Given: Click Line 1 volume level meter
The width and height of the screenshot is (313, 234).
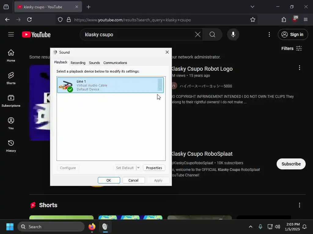Looking at the screenshot, I should click(160, 85).
